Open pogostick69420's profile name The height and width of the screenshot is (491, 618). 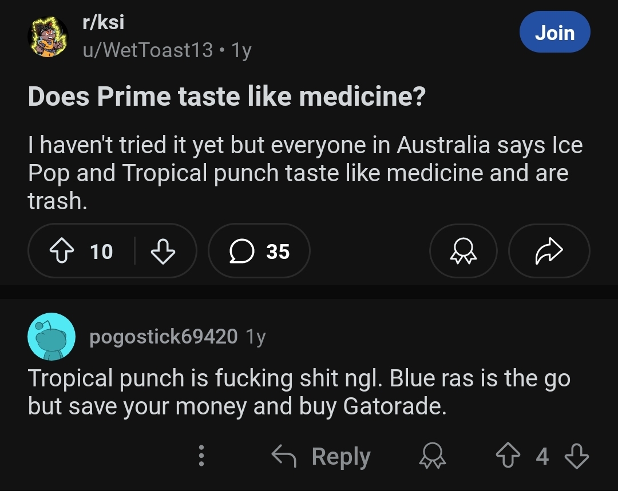point(163,337)
